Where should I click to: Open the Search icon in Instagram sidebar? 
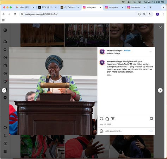coord(5,50)
